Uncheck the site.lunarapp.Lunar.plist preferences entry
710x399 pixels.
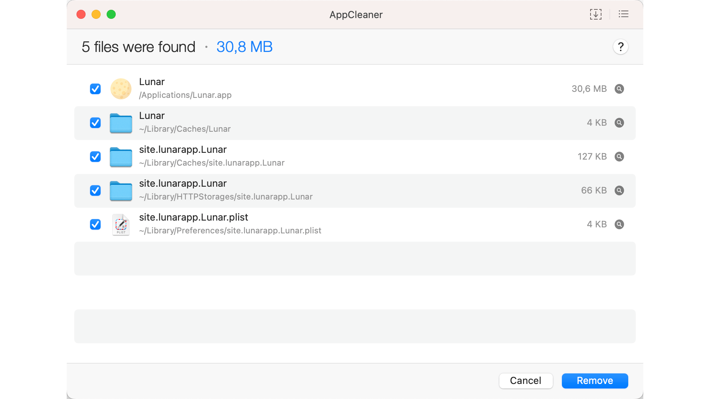[95, 224]
